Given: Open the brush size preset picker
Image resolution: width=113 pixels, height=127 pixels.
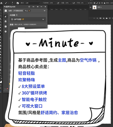Looking at the screenshot, I should click(x=12, y=3).
